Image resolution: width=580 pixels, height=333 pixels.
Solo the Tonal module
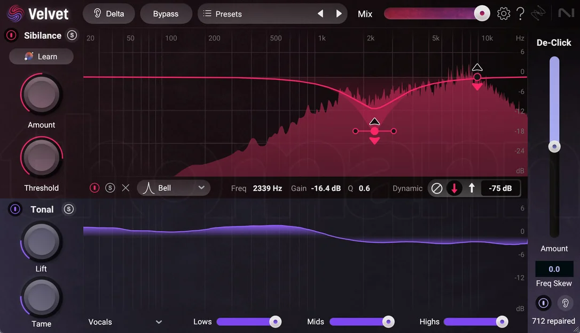[68, 209]
